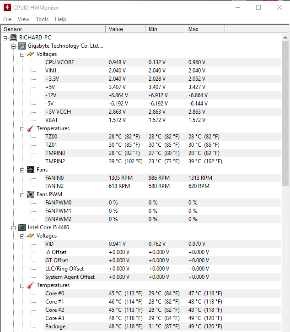Click the Fans PWM icon
This screenshot has width=290, height=332.
click(31, 194)
